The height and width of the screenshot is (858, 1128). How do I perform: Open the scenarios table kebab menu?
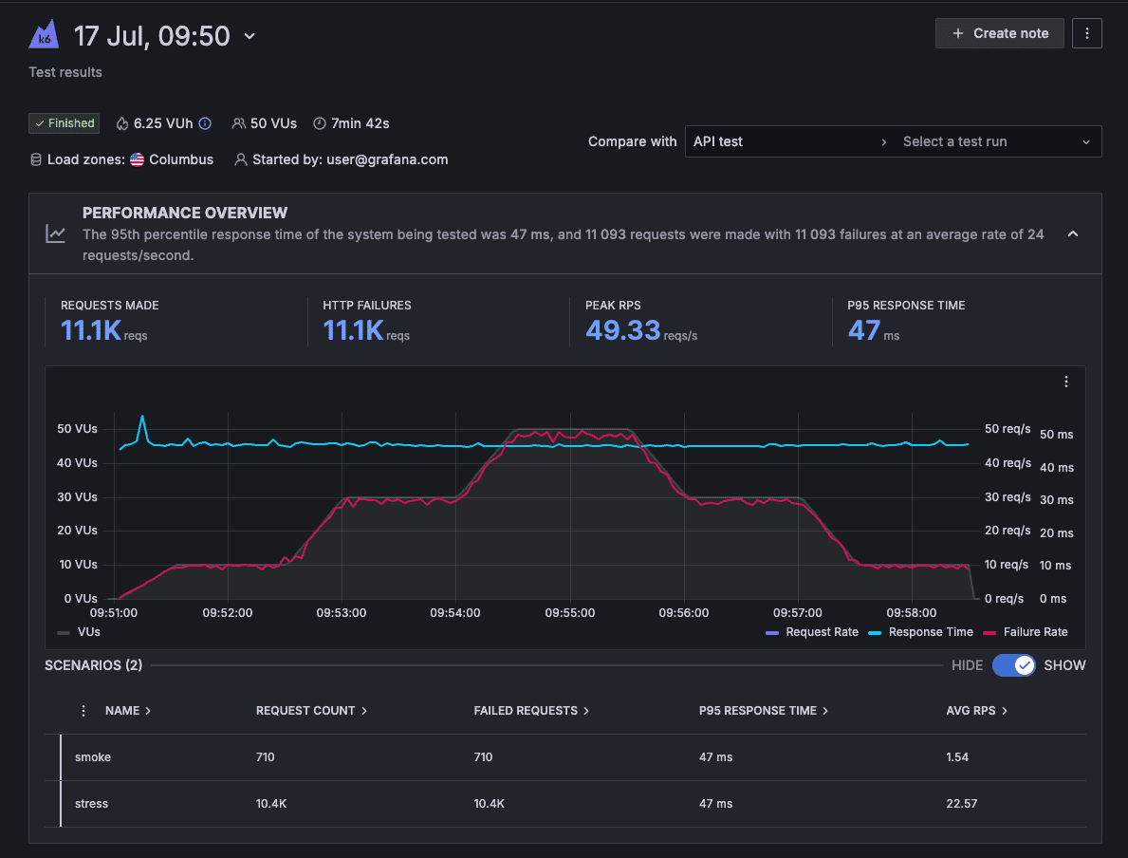pyautogui.click(x=83, y=710)
